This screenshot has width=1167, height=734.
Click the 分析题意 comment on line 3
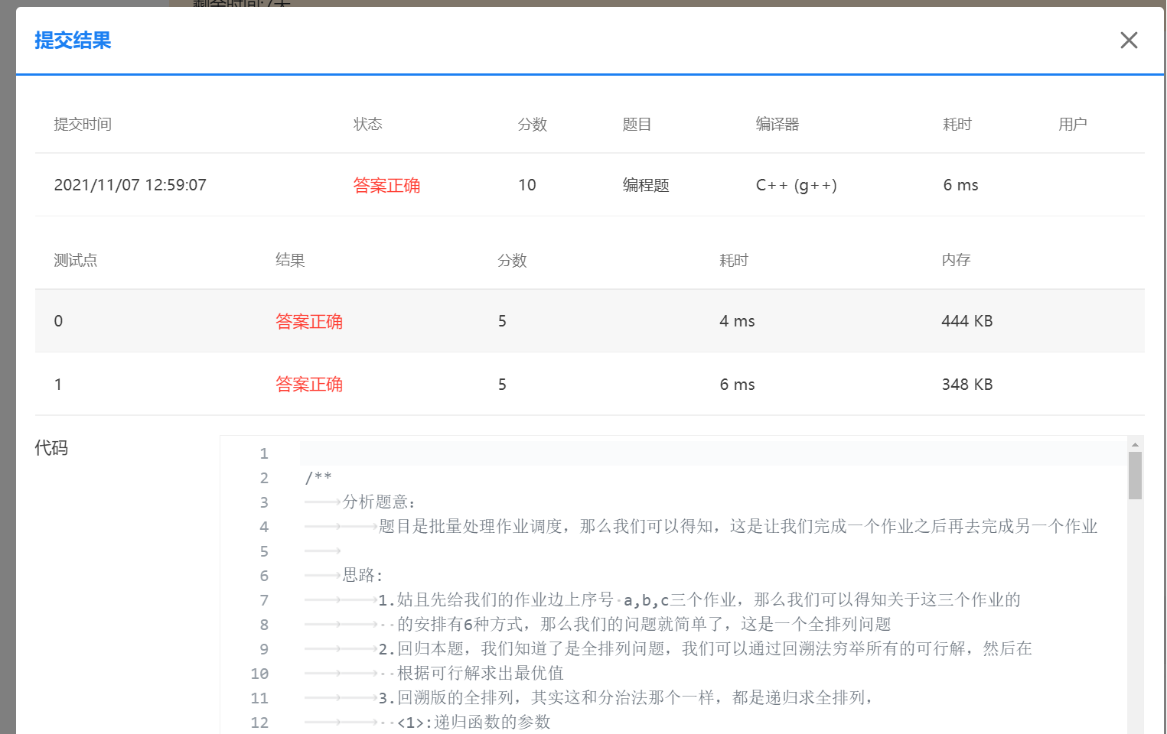pyautogui.click(x=379, y=502)
